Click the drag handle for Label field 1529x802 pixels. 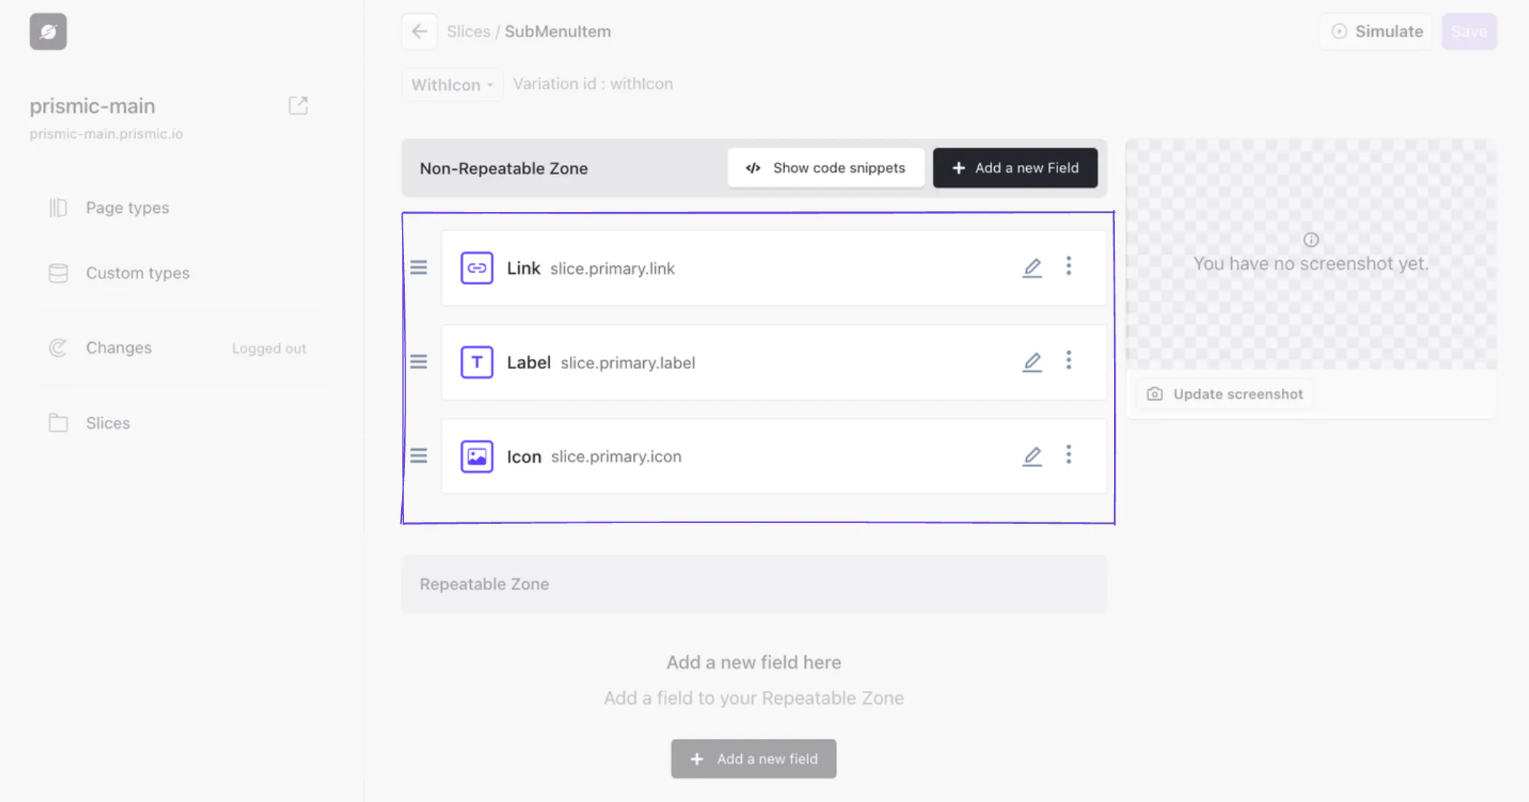tap(419, 362)
